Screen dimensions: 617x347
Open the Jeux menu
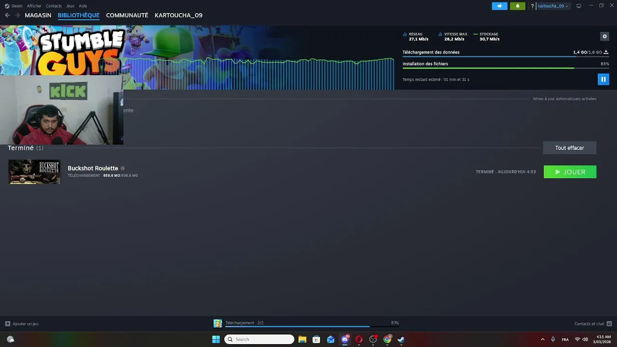[70, 6]
